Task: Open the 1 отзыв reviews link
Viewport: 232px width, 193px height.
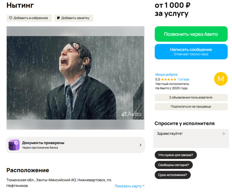Action: coord(184,79)
